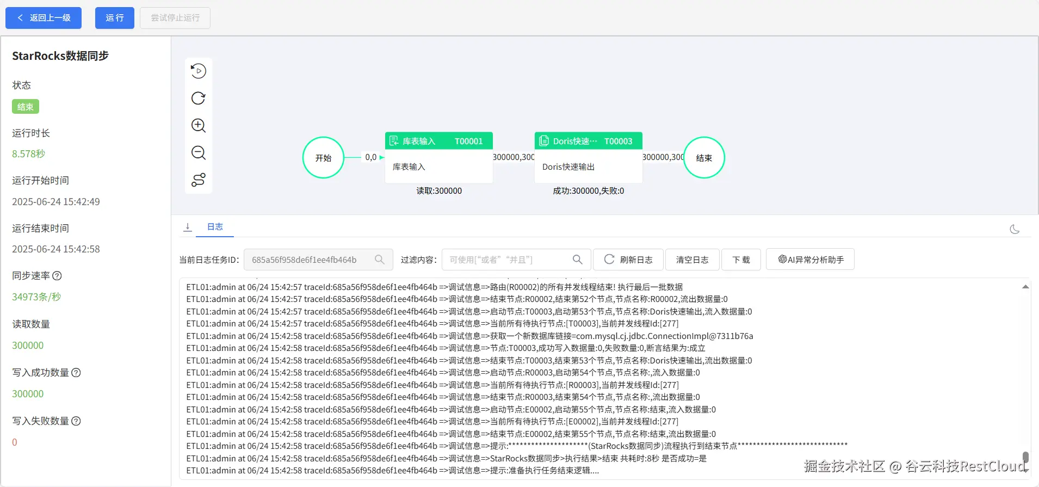1039x487 pixels.
Task: Click 读取:300000 label under input node
Action: [x=439, y=191]
